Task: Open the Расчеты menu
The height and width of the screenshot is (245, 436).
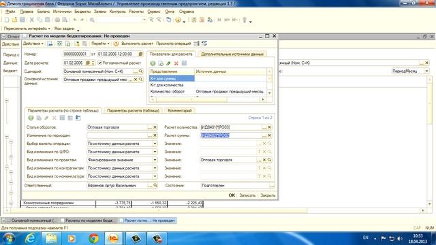Action: point(136,12)
